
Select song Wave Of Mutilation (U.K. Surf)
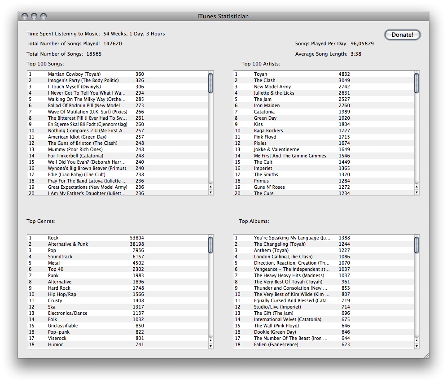(x=118, y=112)
